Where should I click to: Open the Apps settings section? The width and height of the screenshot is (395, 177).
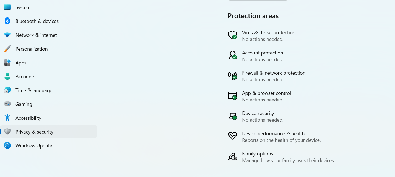21,63
